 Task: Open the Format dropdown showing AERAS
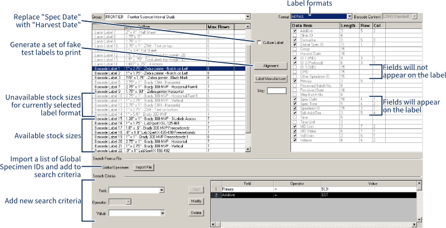click(x=350, y=17)
